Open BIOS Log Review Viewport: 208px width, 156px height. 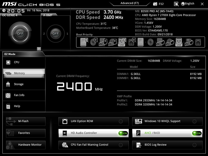tap(167, 145)
